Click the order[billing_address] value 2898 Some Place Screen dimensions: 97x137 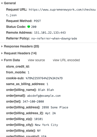point(55,107)
